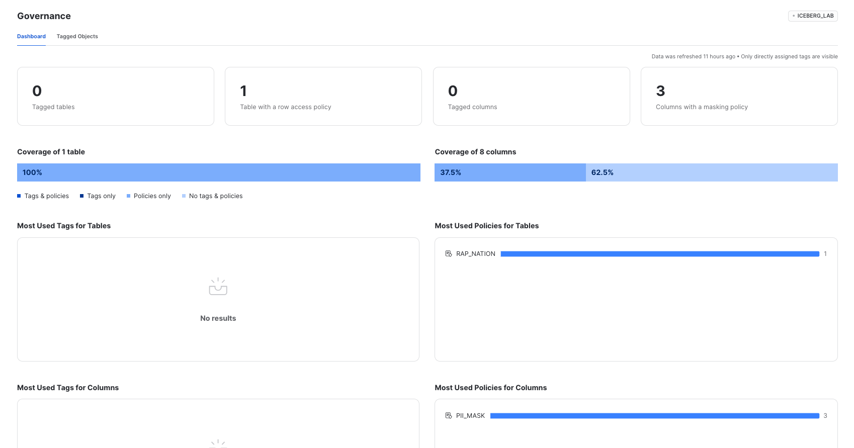Open the ICEBERG_LAB account selector
854x448 pixels.
point(813,16)
